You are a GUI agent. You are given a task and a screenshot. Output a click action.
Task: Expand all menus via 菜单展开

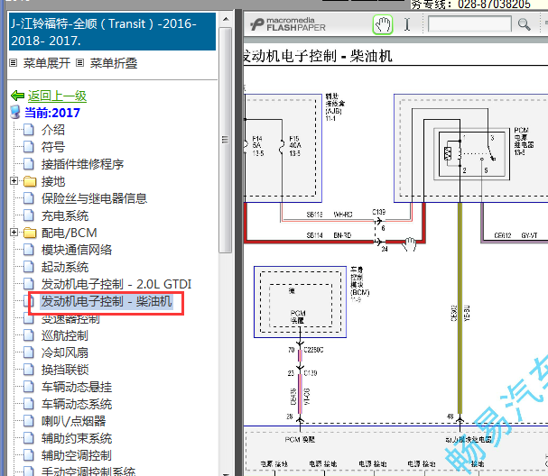tap(47, 63)
